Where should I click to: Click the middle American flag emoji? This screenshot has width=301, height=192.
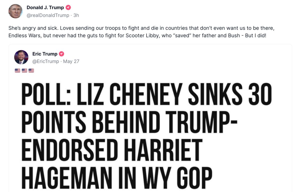[24, 71]
